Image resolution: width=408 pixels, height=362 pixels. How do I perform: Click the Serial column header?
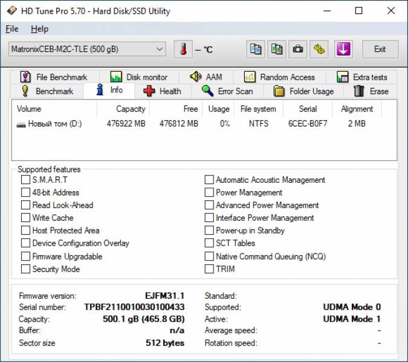(x=308, y=109)
